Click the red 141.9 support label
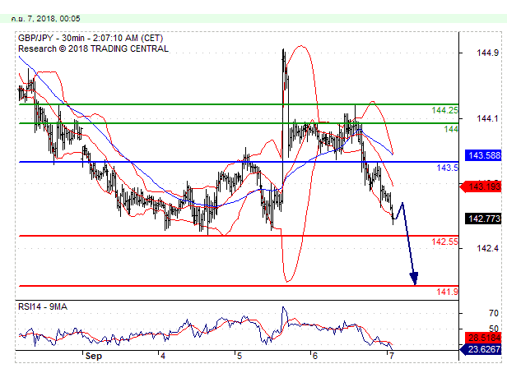 447,292
